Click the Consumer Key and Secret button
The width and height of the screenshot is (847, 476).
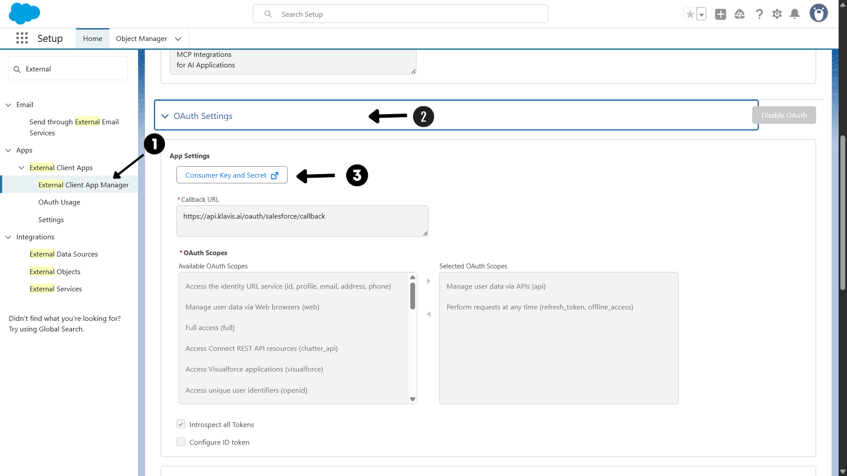click(x=232, y=175)
